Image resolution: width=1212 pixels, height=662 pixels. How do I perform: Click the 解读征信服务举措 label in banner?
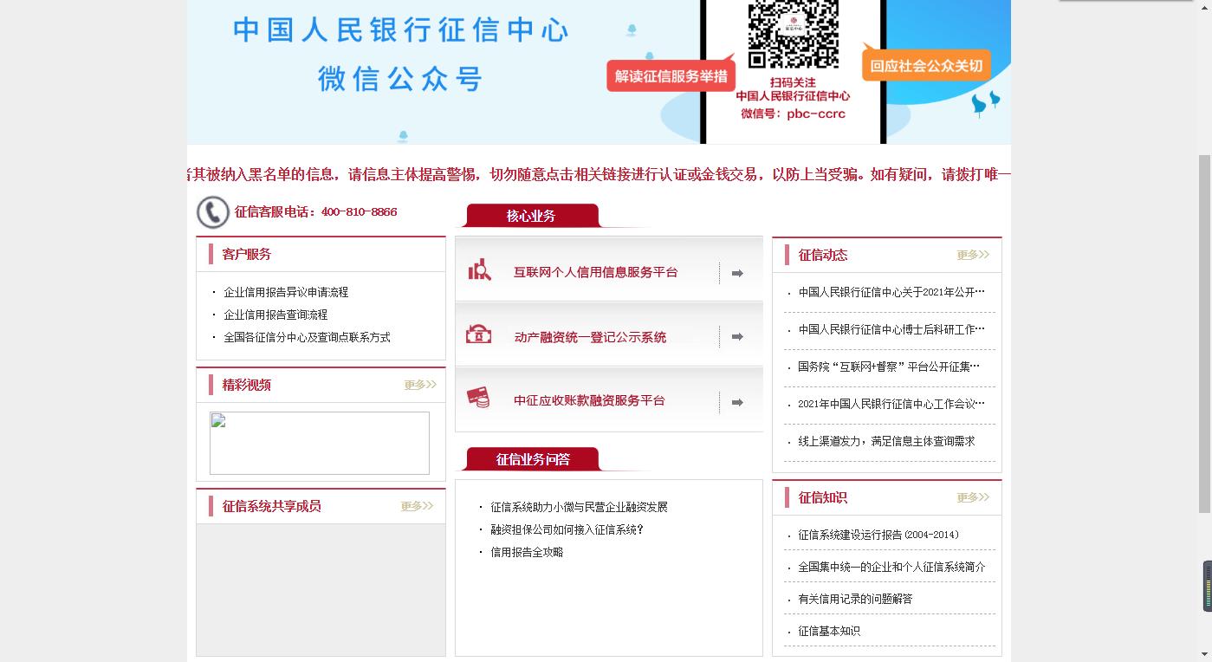(x=671, y=76)
